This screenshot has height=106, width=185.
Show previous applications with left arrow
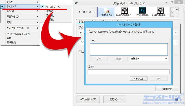[95, 12]
